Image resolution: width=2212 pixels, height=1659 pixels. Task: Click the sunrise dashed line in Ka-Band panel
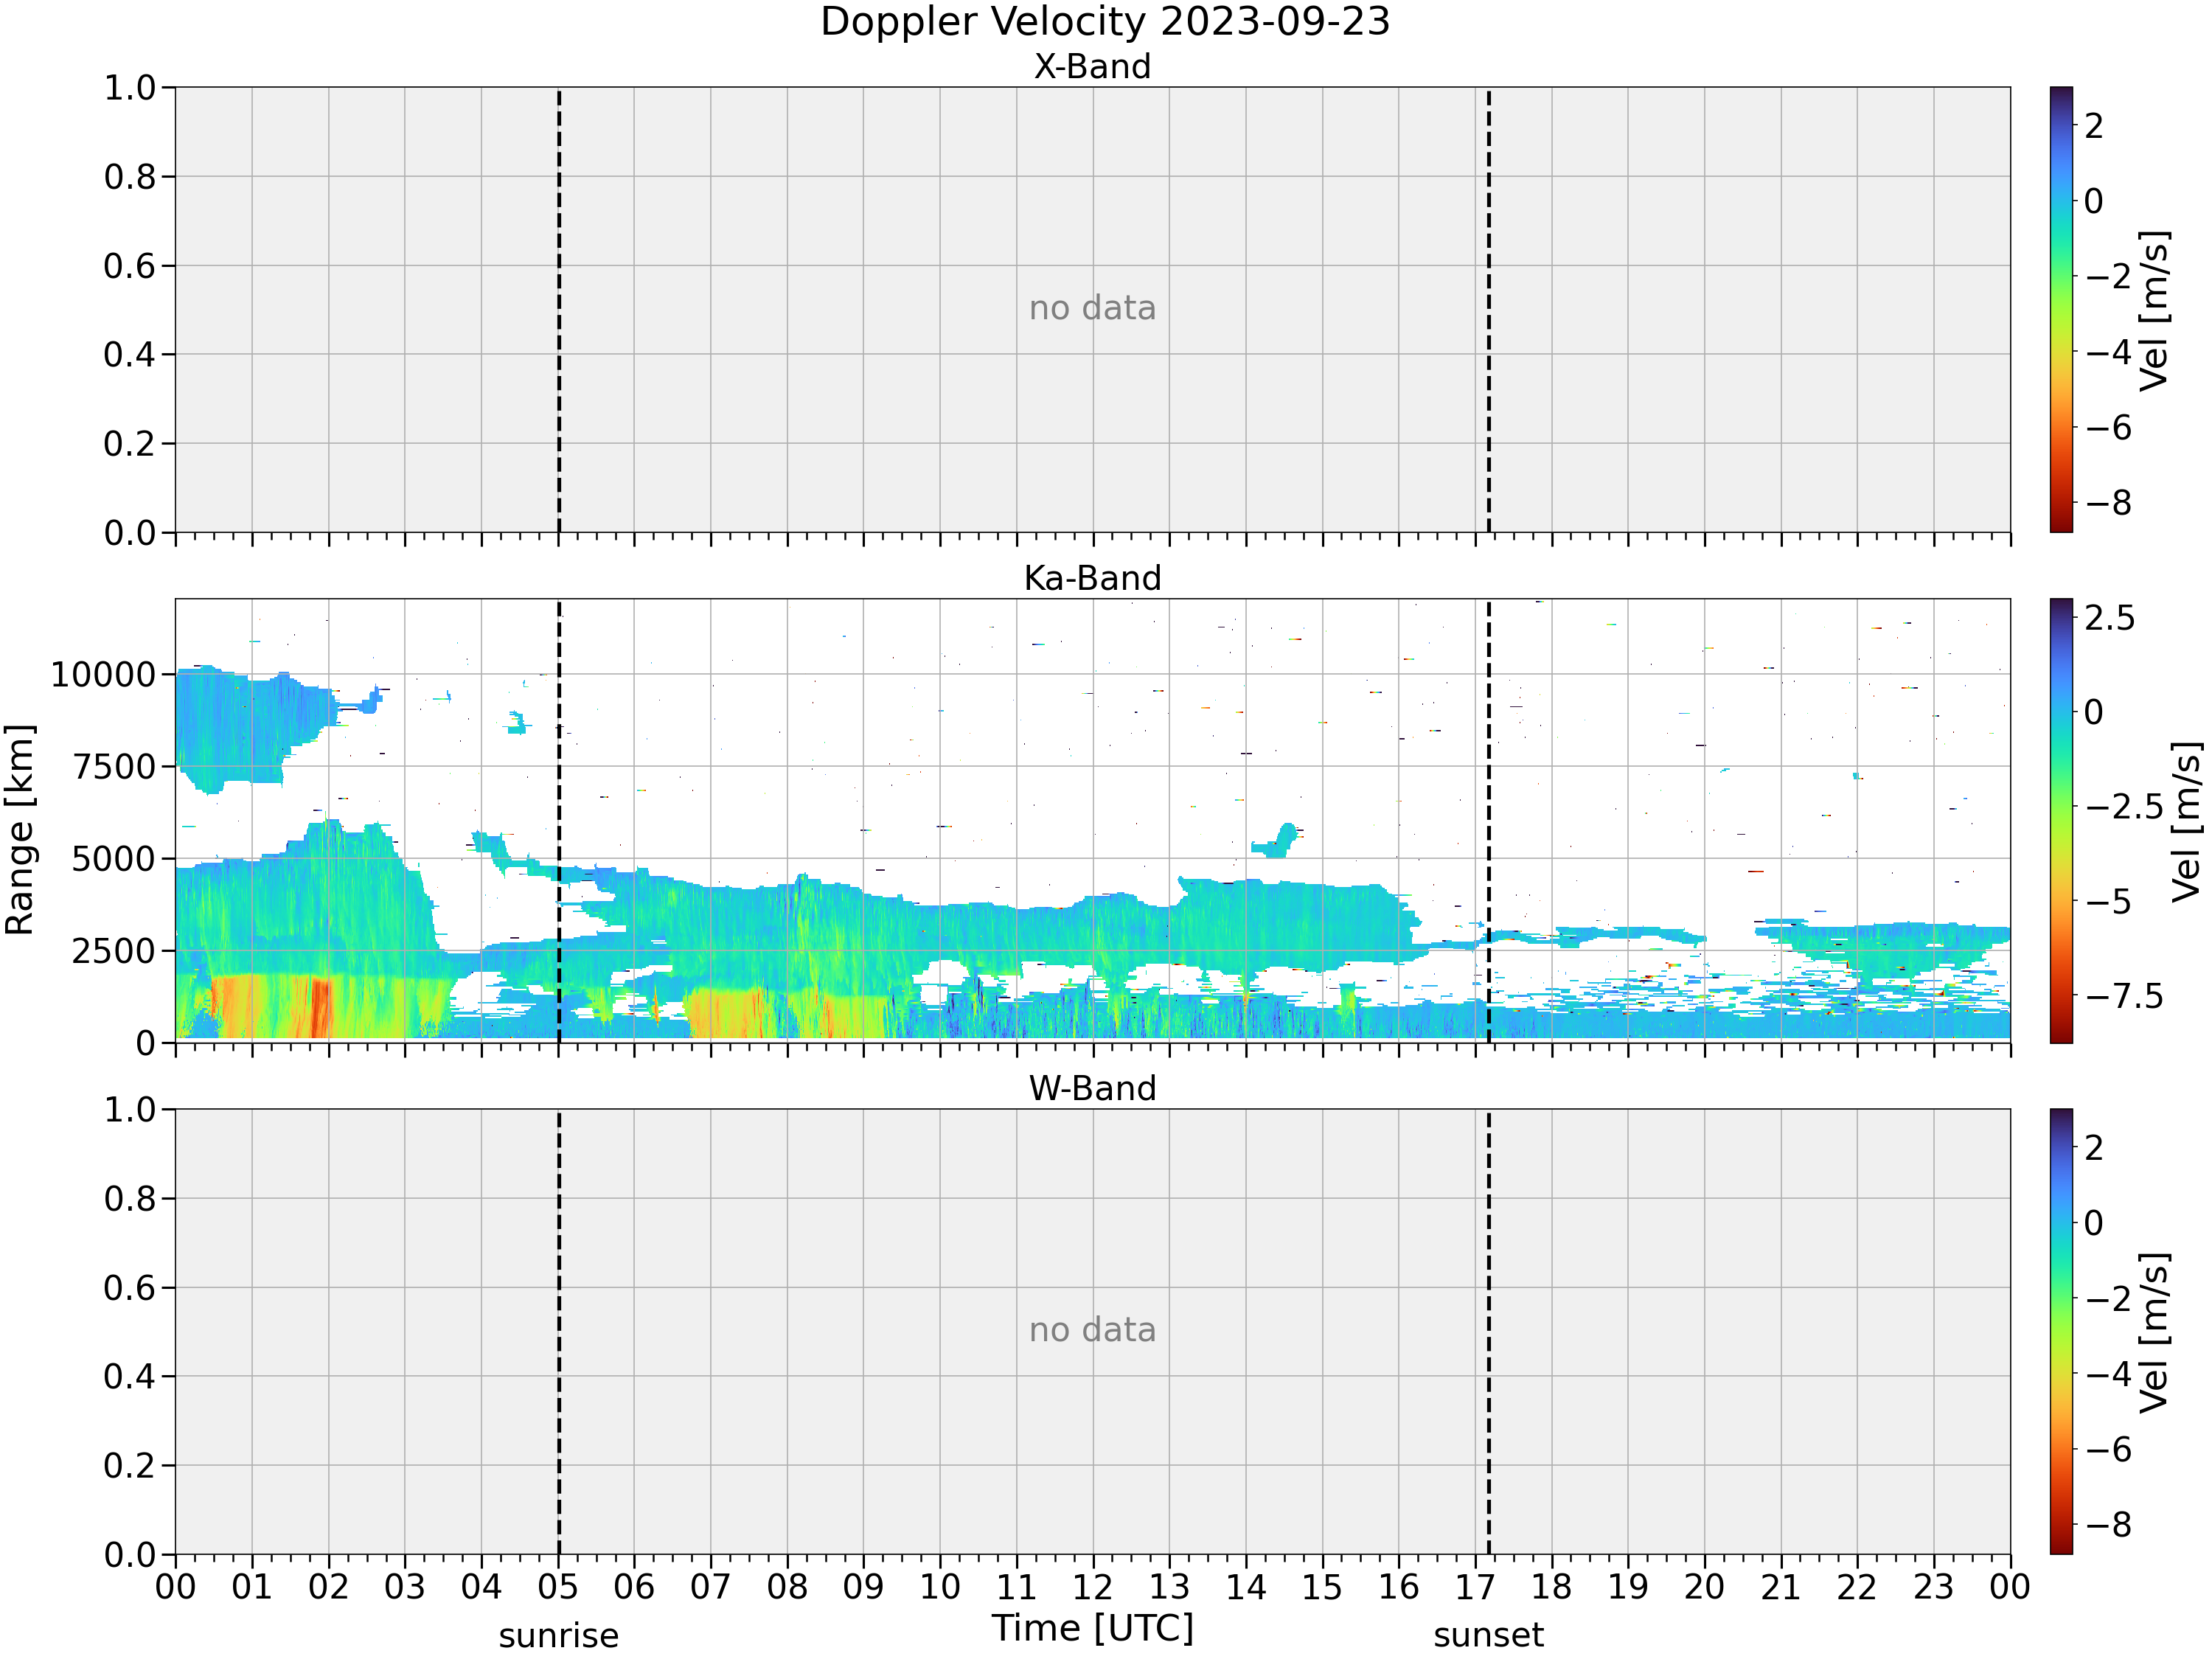click(x=559, y=821)
